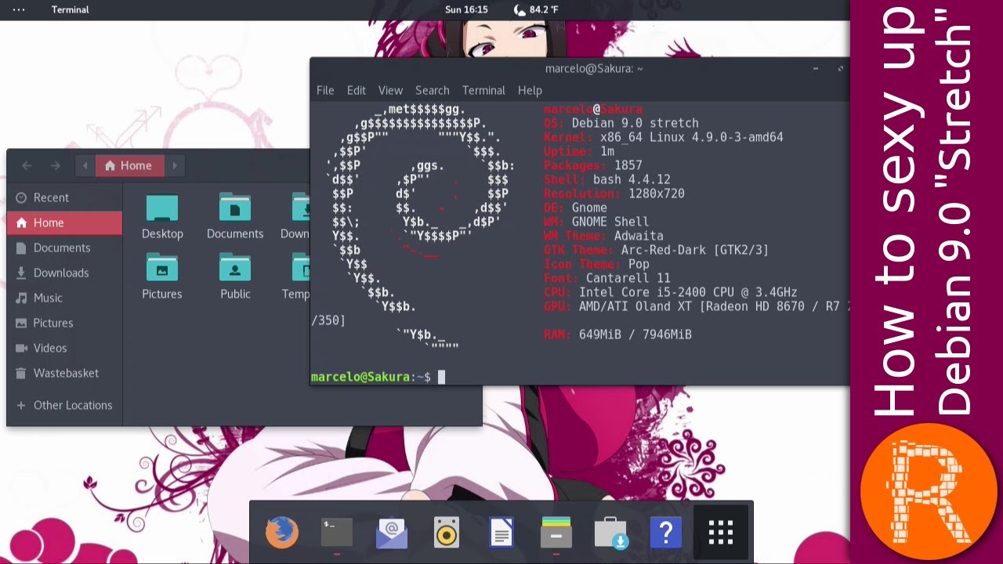Open the Edit menu in Terminal

[357, 90]
